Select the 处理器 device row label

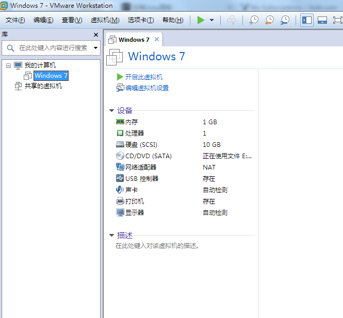pyautogui.click(x=135, y=133)
